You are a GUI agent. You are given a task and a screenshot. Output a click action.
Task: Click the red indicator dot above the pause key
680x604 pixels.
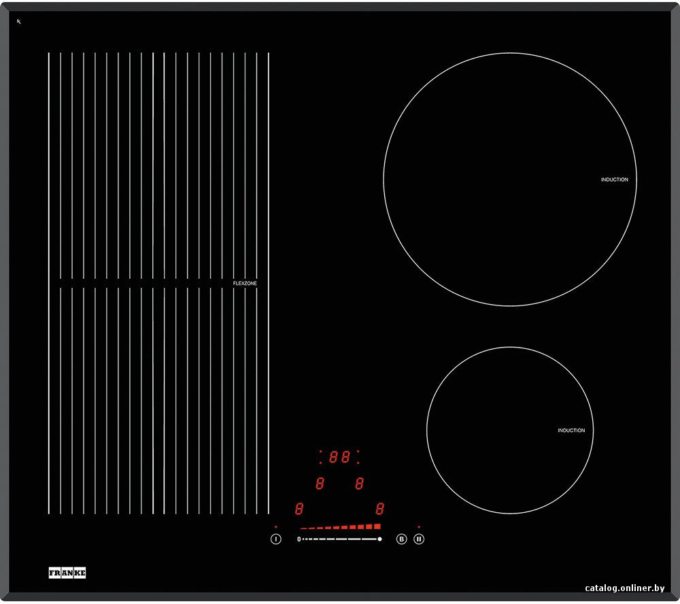[419, 526]
